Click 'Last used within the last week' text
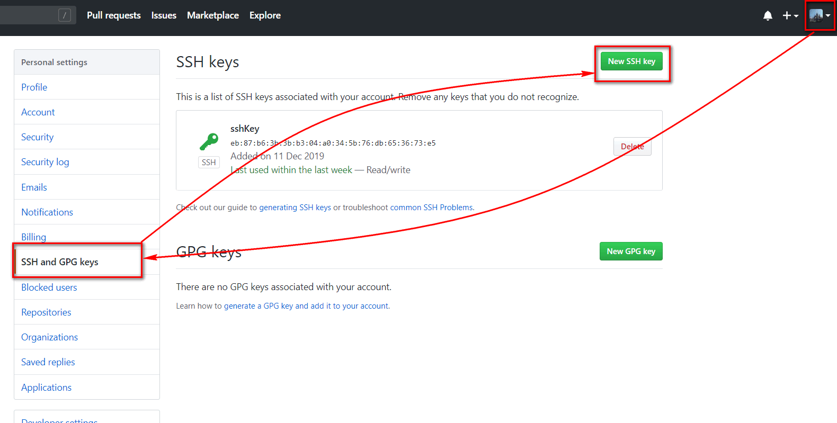This screenshot has height=423, width=837. point(291,170)
